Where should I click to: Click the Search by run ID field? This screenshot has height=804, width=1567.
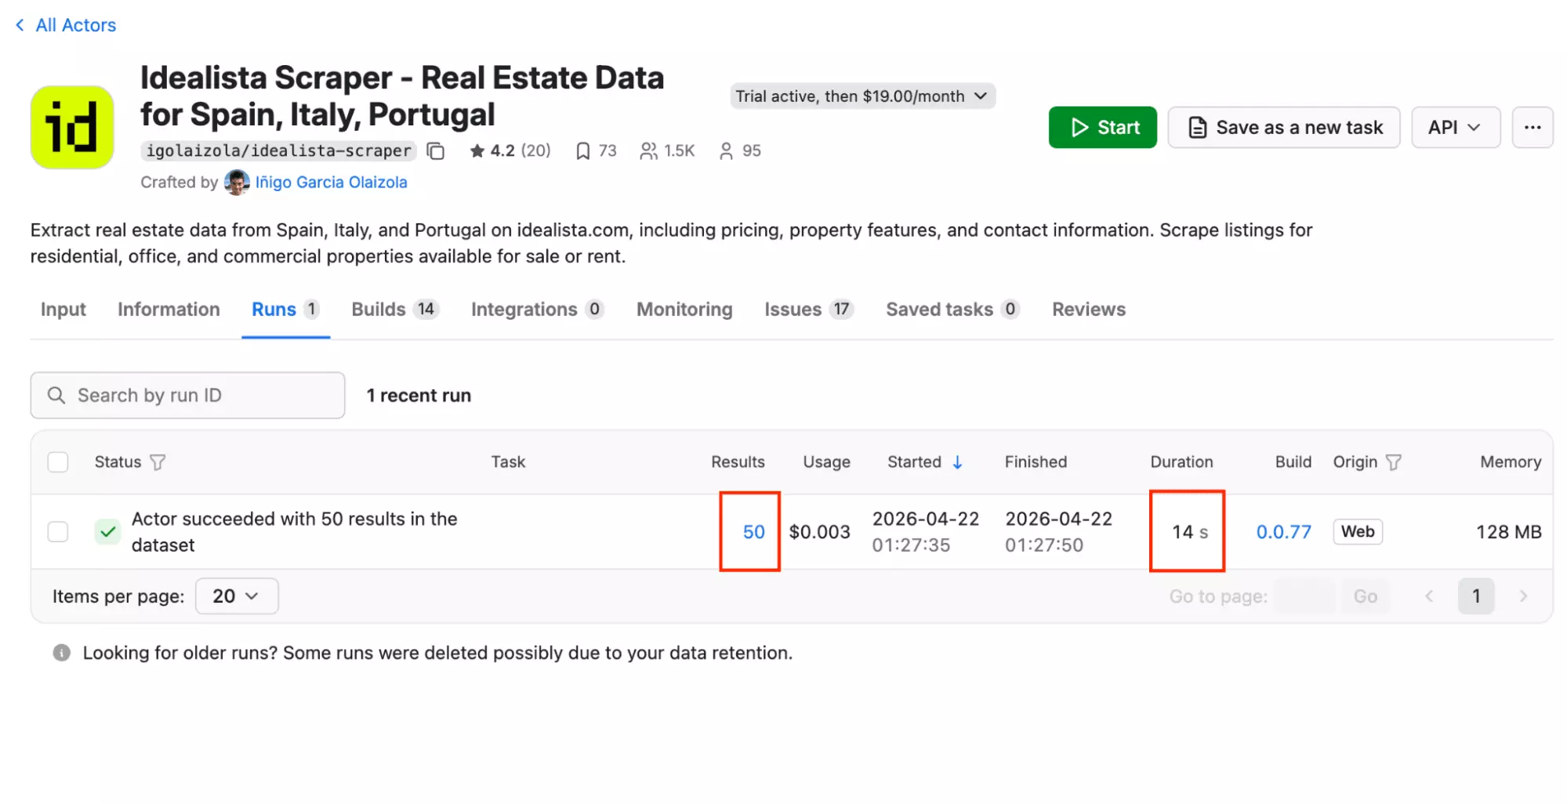[188, 396]
